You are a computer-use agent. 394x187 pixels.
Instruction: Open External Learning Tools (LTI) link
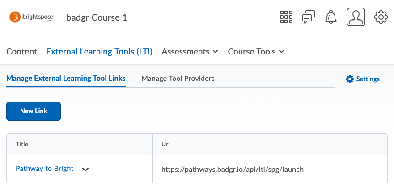(99, 51)
